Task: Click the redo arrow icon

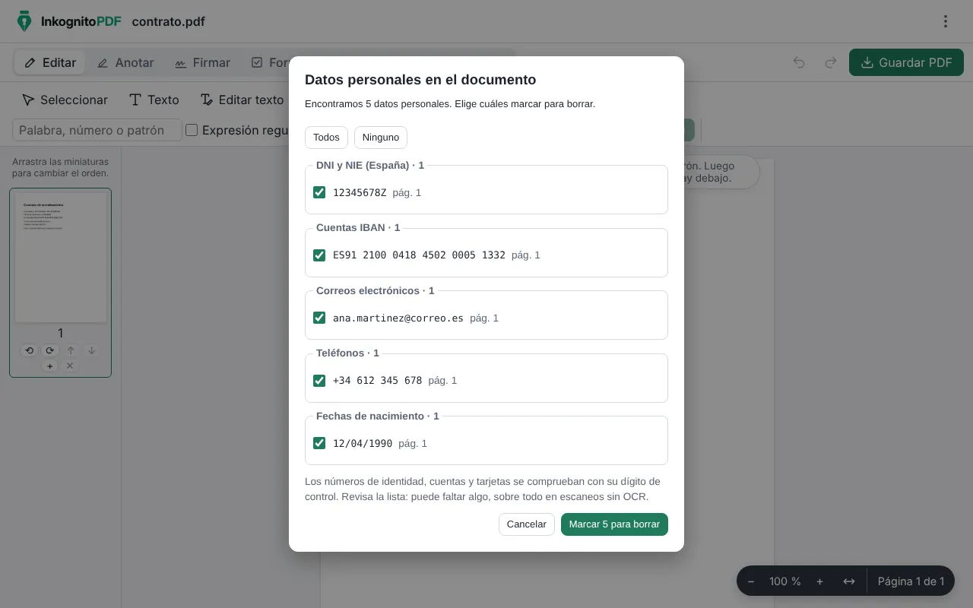Action: (x=831, y=62)
